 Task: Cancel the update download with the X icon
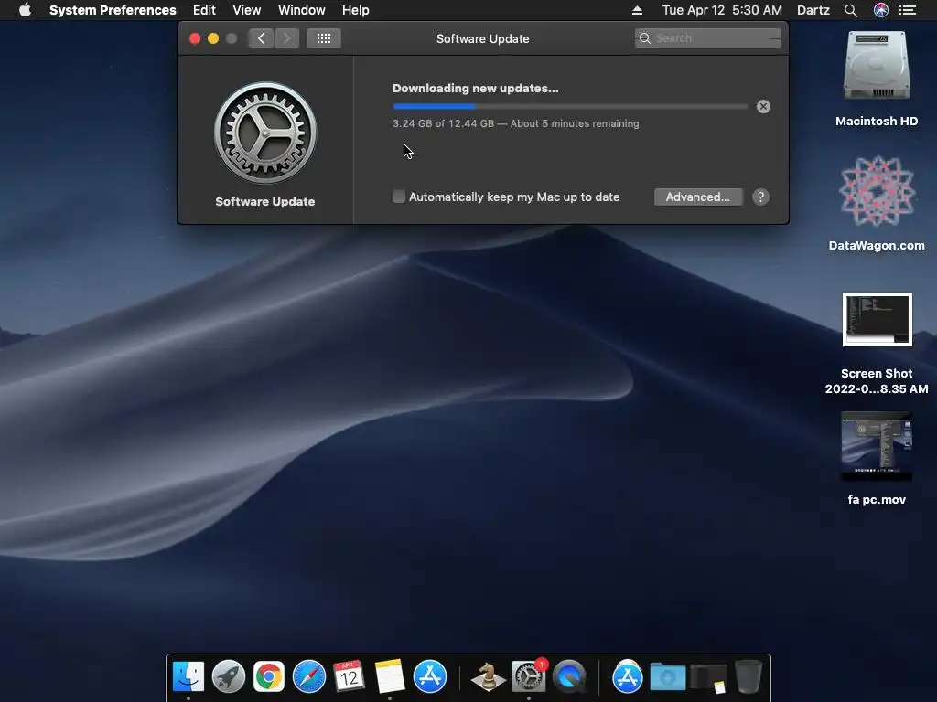(x=763, y=107)
